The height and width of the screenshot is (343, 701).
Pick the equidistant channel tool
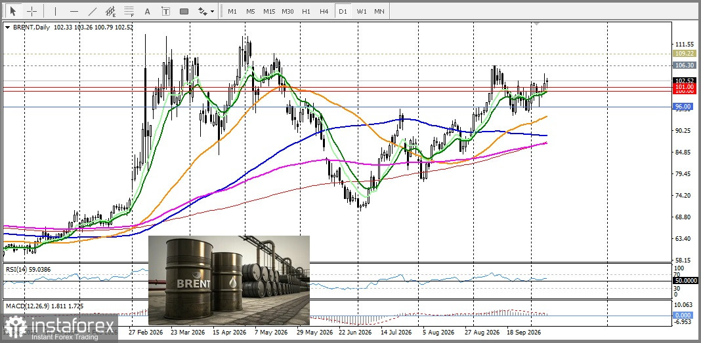click(x=111, y=10)
